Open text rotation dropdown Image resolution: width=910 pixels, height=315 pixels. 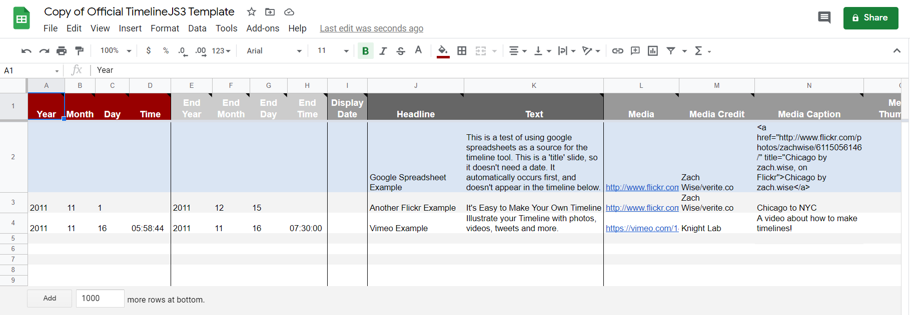(x=591, y=51)
